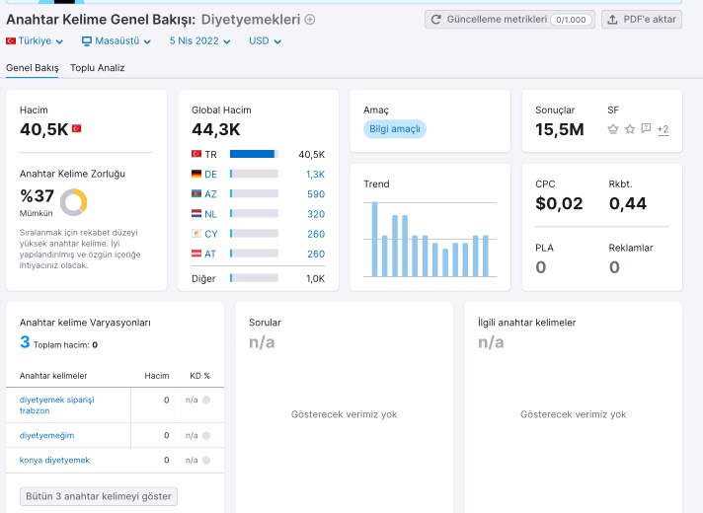Image resolution: width=703 pixels, height=513 pixels.
Task: Click the comment-bubble SERP feature icon
Action: (646, 128)
